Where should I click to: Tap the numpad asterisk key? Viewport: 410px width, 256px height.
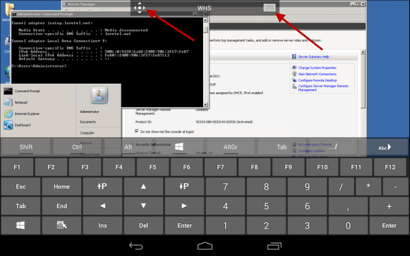368,186
